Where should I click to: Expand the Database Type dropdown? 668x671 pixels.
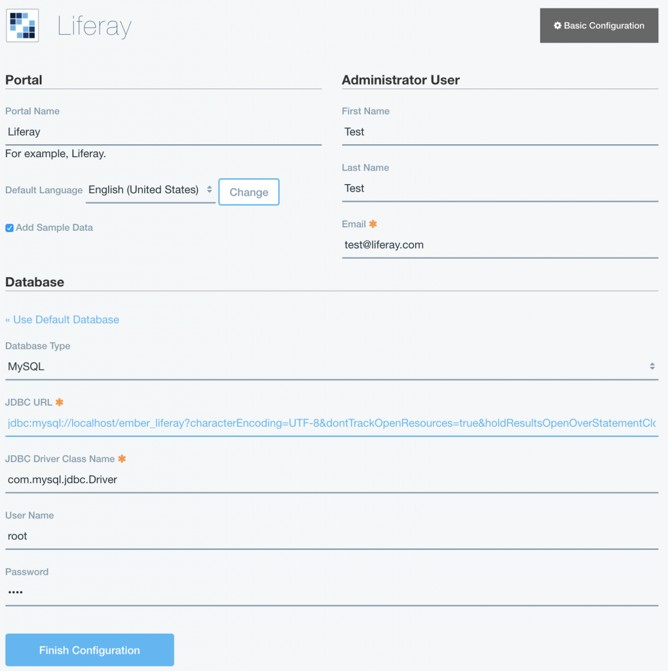coord(331,367)
